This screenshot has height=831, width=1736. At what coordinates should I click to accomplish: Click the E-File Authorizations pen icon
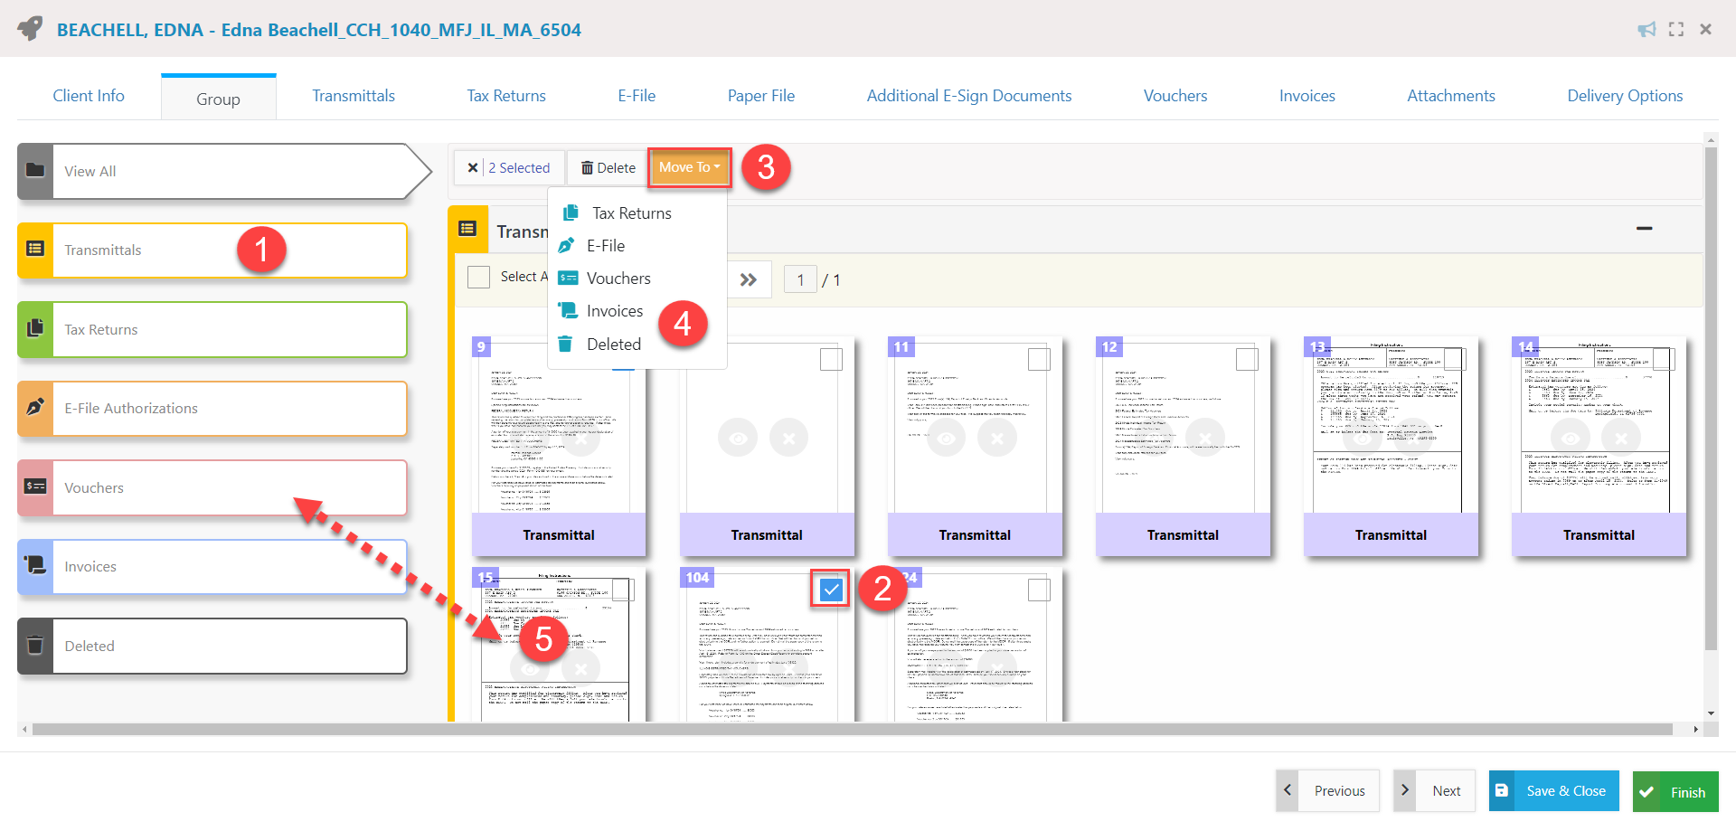[35, 408]
